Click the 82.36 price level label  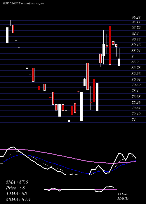[136, 74]
